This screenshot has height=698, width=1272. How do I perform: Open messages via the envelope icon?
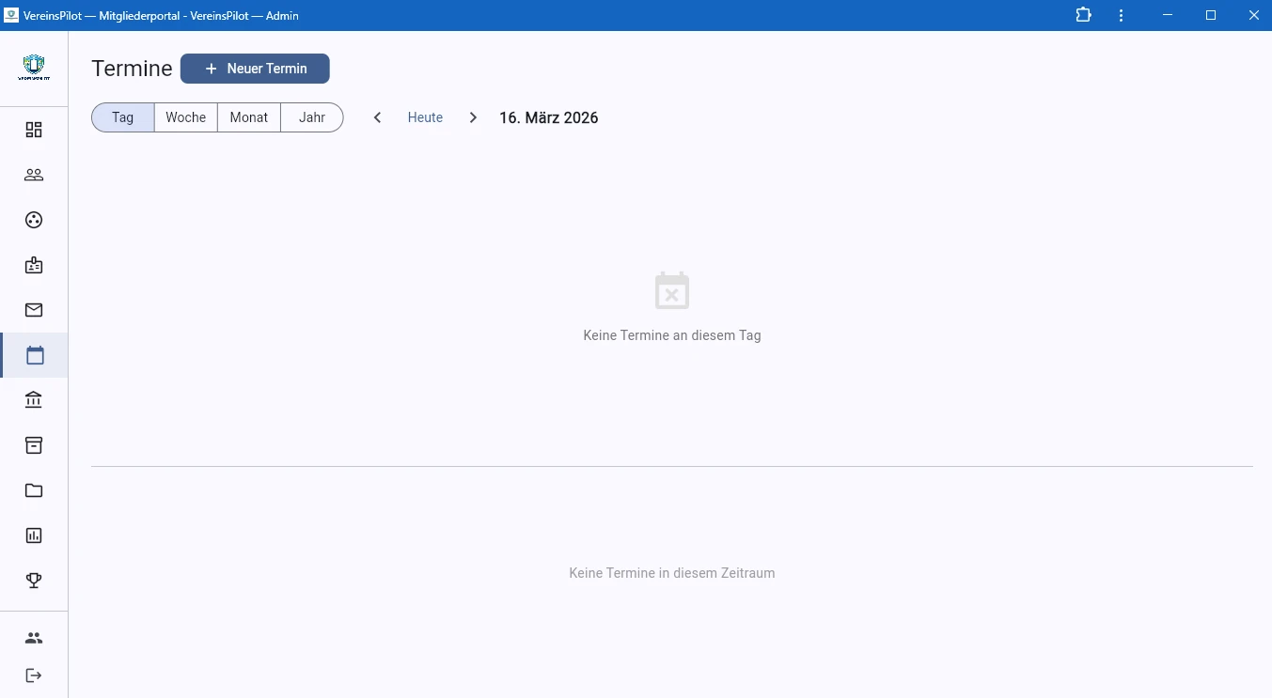(34, 310)
